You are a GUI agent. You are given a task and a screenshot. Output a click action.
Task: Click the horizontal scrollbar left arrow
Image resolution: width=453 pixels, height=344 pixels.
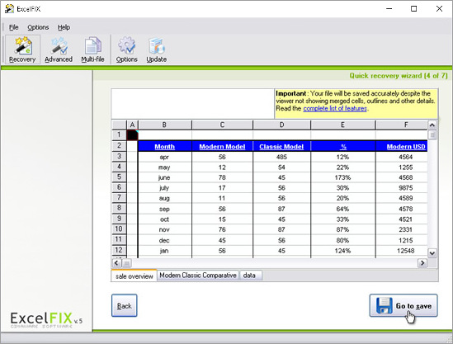pyautogui.click(x=116, y=263)
